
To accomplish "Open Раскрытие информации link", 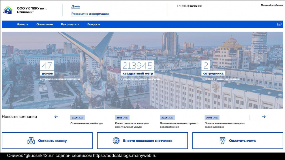I will (x=90, y=14).
